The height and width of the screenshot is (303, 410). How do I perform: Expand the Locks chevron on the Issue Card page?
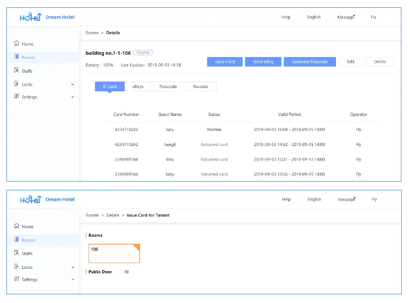pos(73,267)
